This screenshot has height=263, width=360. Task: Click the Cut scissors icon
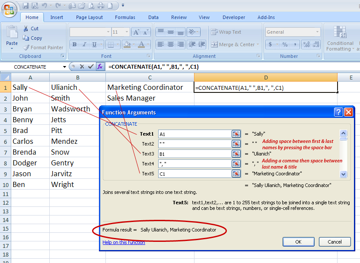pos(25,29)
